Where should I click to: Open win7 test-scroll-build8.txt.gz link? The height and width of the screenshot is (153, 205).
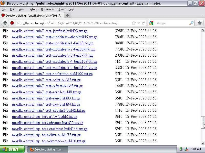click(x=47, y=92)
